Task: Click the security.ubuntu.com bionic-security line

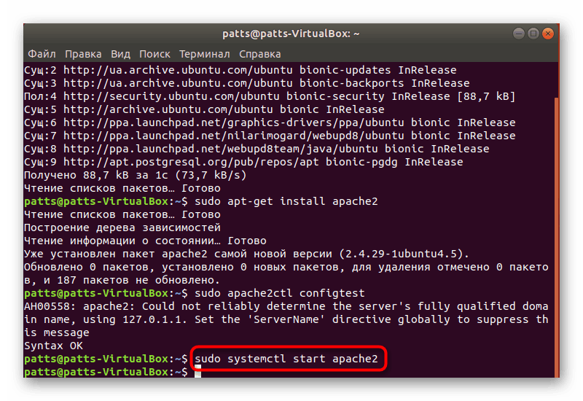Action: coord(270,96)
